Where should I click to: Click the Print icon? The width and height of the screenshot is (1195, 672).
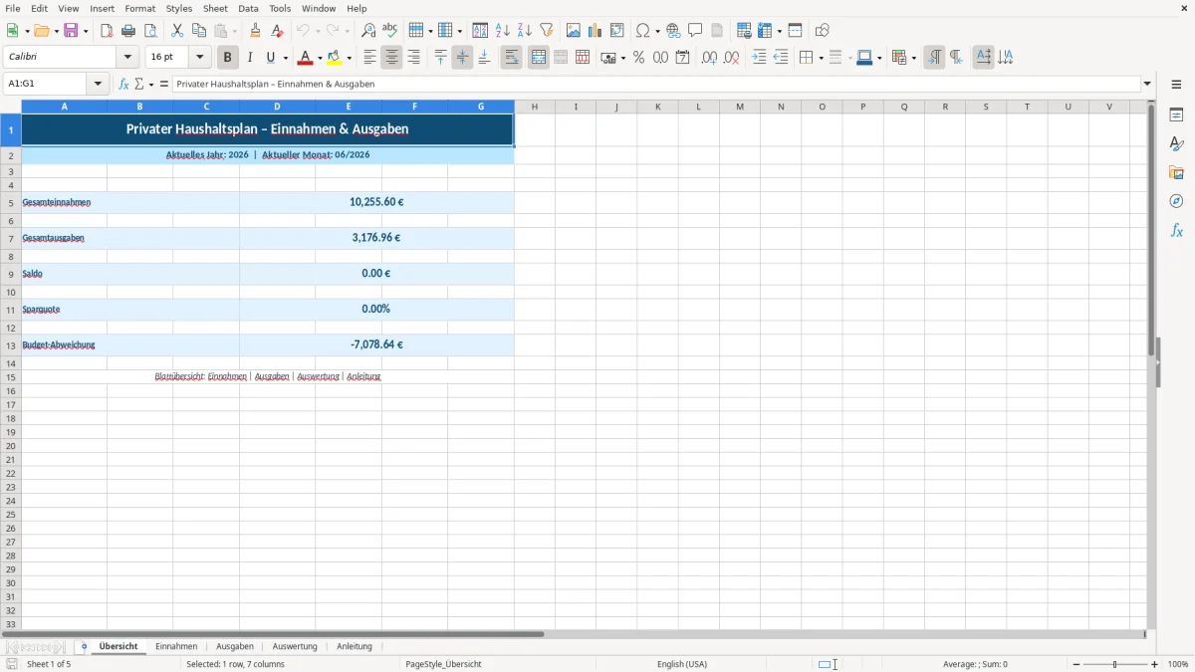[128, 31]
